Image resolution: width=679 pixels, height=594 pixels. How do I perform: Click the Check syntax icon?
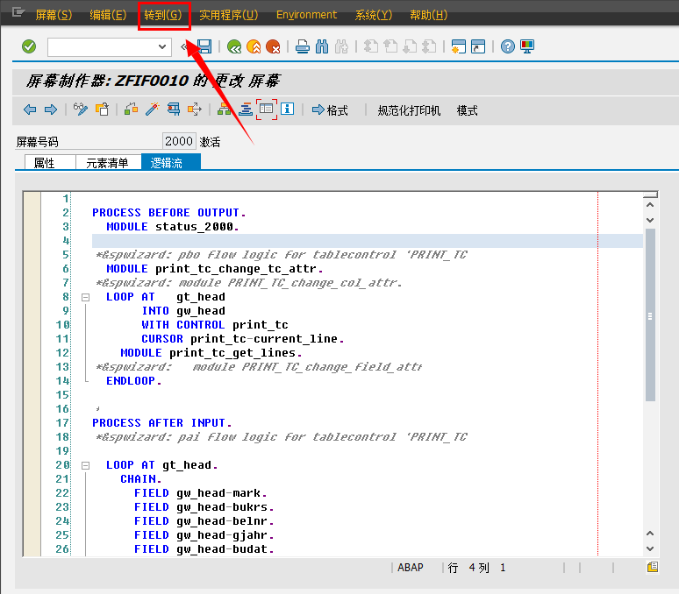[x=132, y=109]
